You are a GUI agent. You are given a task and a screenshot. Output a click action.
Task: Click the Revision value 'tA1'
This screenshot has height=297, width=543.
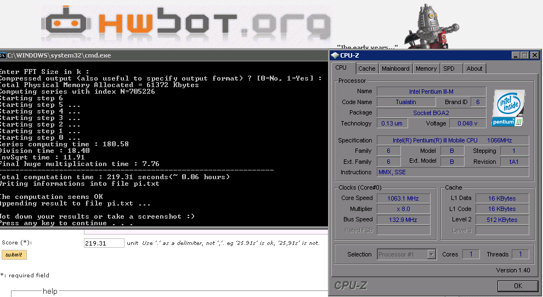(x=514, y=162)
